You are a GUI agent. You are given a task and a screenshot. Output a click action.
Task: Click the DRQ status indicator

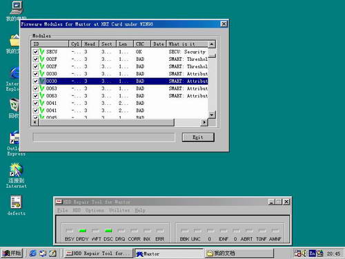click(121, 230)
